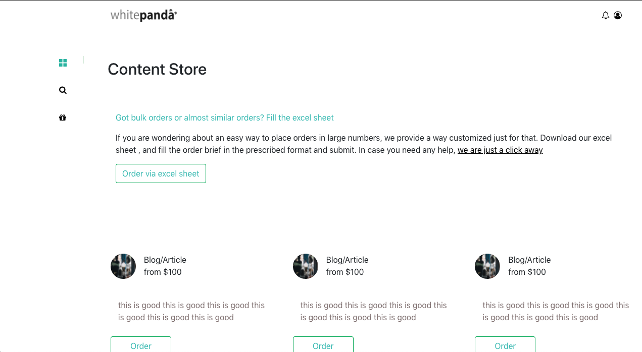Click the Content Store page heading
Image resolution: width=642 pixels, height=352 pixels.
157,69
